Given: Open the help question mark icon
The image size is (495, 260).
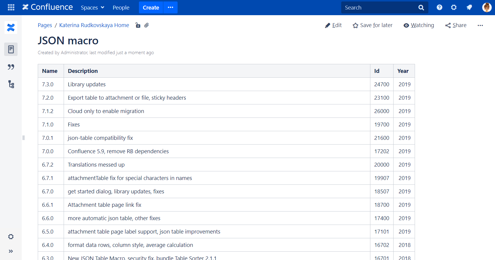Looking at the screenshot, I should [x=439, y=7].
